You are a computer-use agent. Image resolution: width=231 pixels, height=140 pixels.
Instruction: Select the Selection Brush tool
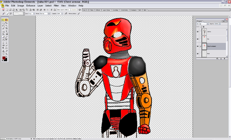click(3, 28)
